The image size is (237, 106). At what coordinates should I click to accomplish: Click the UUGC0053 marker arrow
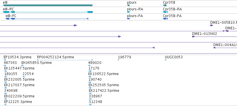[165, 60]
